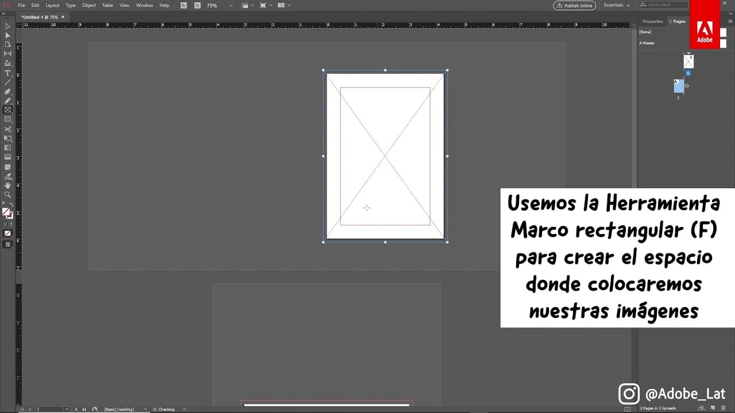Toggle the screen view mode button
The height and width of the screenshot is (413, 735).
[x=7, y=244]
